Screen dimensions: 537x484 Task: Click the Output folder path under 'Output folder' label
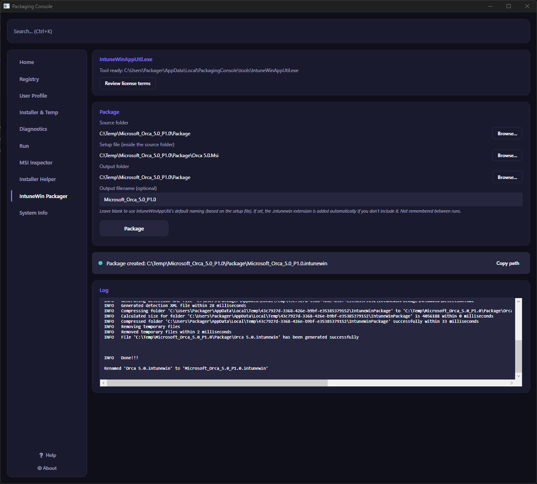tap(145, 177)
